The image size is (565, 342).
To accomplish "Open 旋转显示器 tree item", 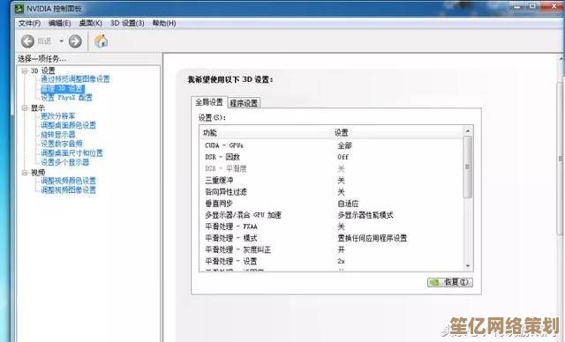I will tap(58, 135).
